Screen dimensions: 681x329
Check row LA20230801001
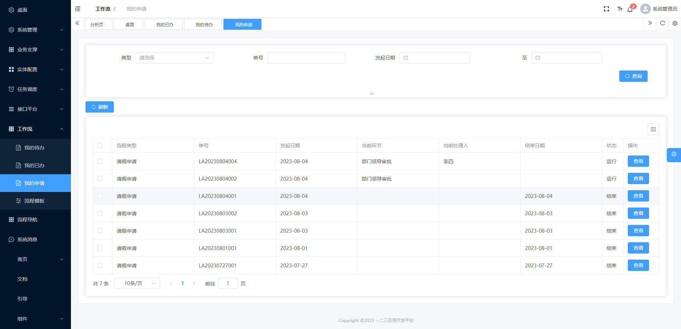(x=100, y=248)
